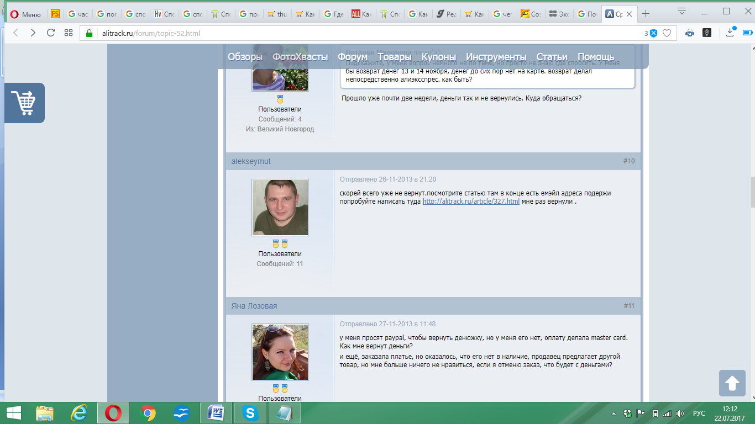Open the downloads arrow icon
Viewport: 755px width, 424px height.
[731, 32]
